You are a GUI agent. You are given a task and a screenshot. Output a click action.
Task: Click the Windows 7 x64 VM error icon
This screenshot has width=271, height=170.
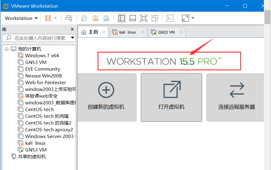tap(21, 56)
